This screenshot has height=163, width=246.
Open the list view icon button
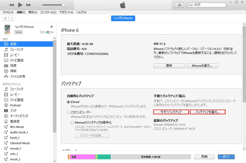click(x=179, y=5)
